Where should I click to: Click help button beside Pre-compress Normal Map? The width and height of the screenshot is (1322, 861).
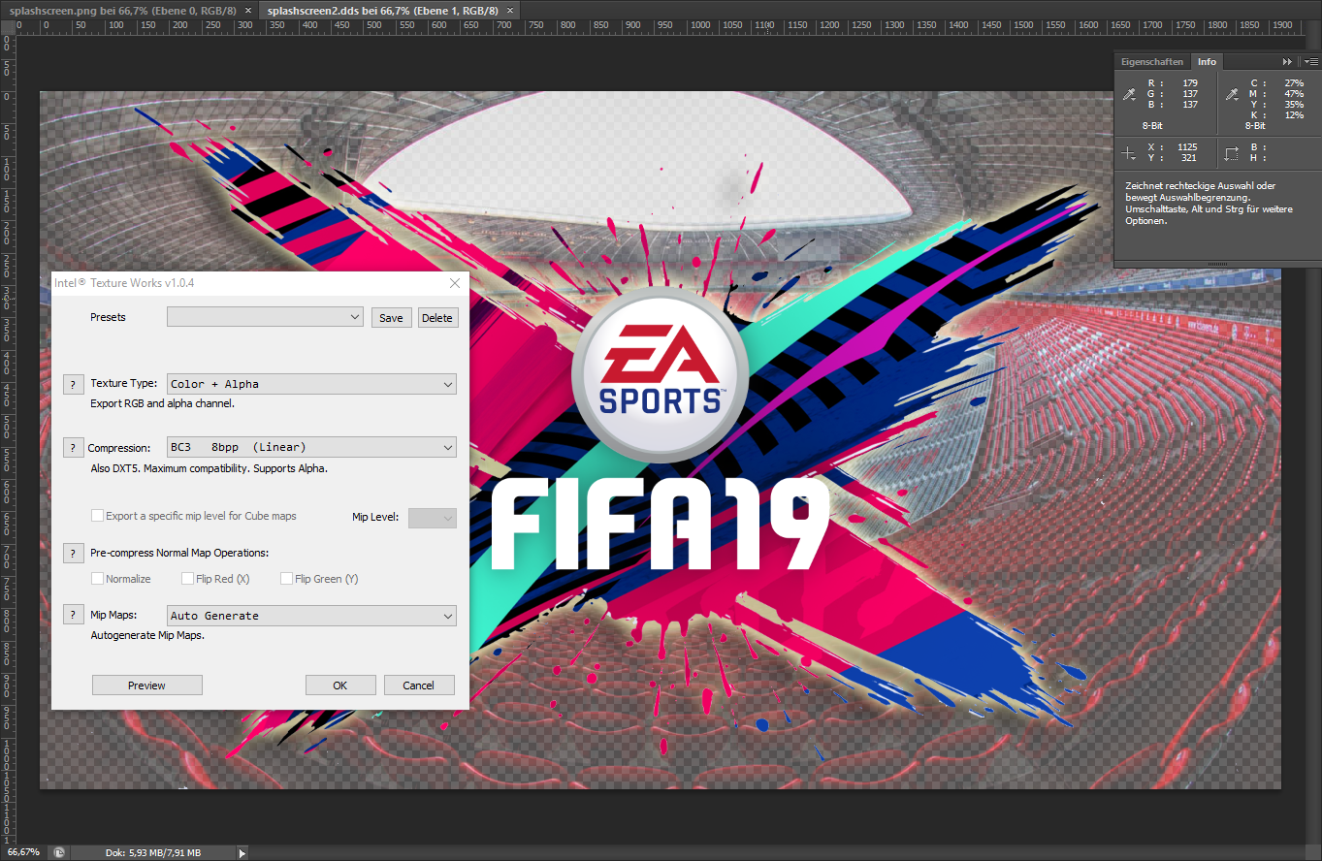(x=73, y=553)
